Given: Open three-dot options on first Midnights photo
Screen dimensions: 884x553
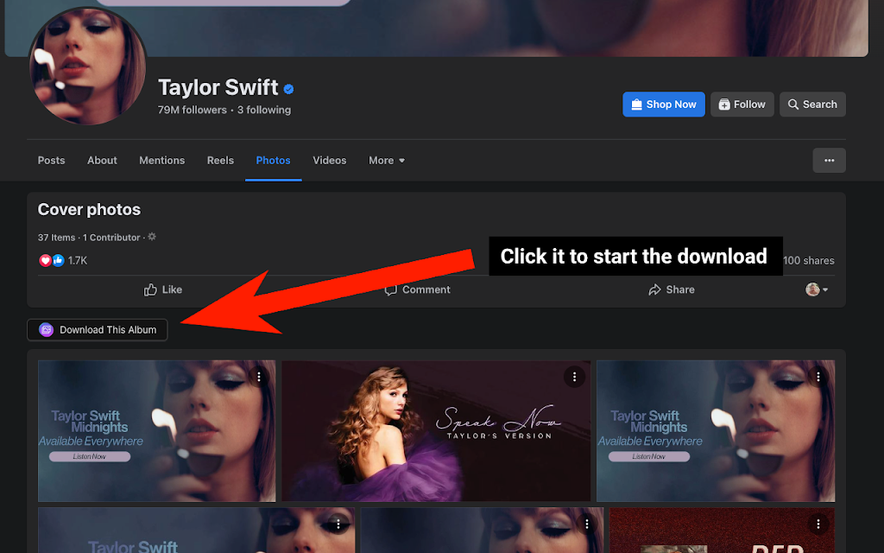Looking at the screenshot, I should coord(259,377).
